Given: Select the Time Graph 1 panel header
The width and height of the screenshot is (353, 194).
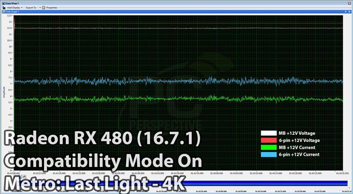Looking at the screenshot, I should [176, 12].
